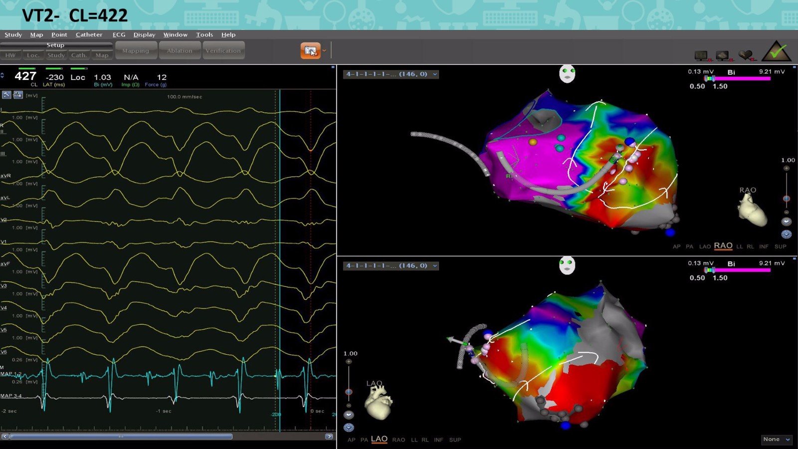Click the Study setup tab
Viewport: 798px width, 449px height.
click(x=56, y=55)
